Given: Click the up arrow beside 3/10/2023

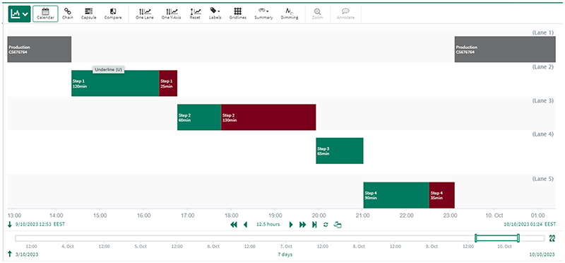Looking at the screenshot, I should point(10,254).
